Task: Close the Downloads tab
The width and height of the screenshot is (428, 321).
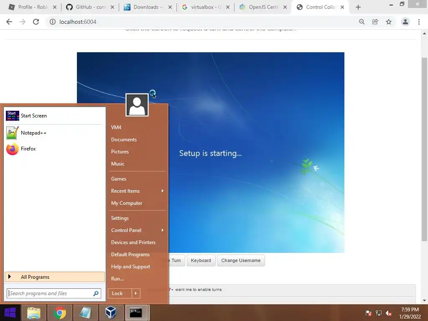Action: pyautogui.click(x=170, y=7)
